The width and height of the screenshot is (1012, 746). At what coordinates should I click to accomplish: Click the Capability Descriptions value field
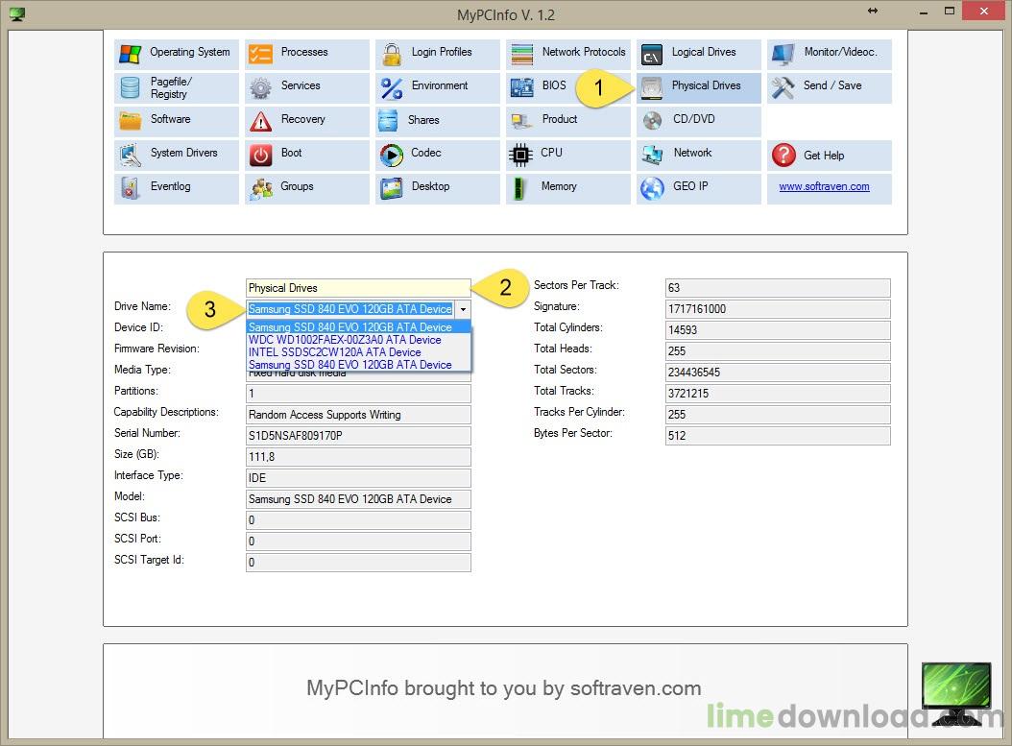(358, 415)
